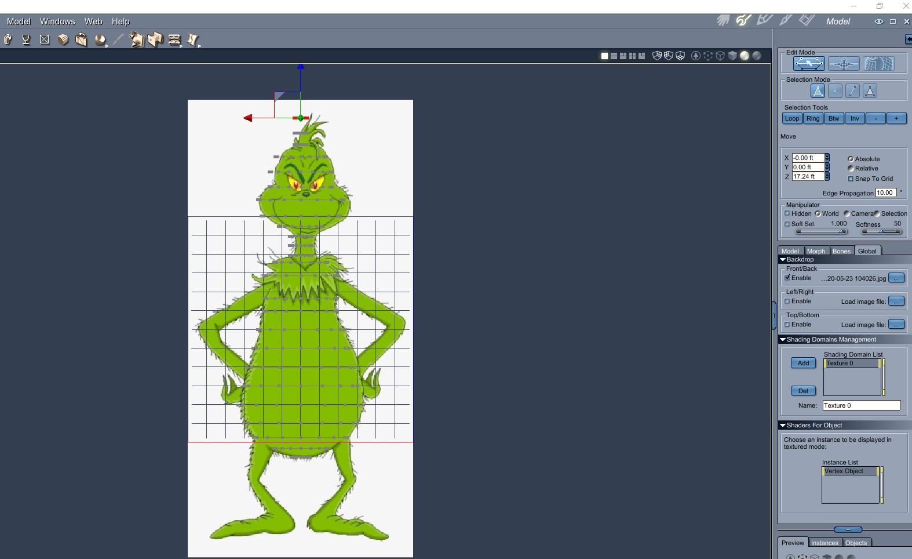
Task: Activate the filled-triangle polygon selection mode
Action: click(x=870, y=91)
